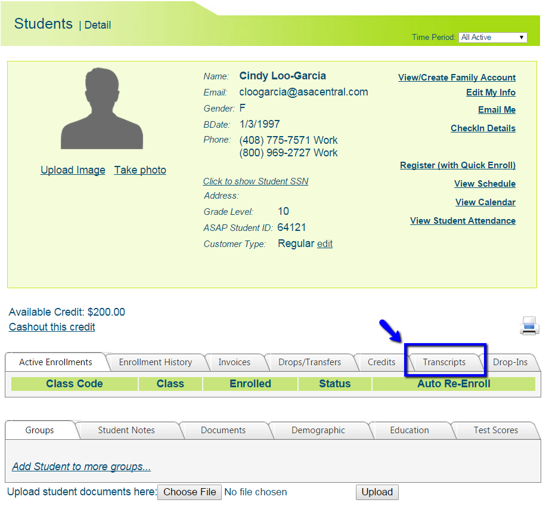Click Add Student to more groups

(x=81, y=467)
